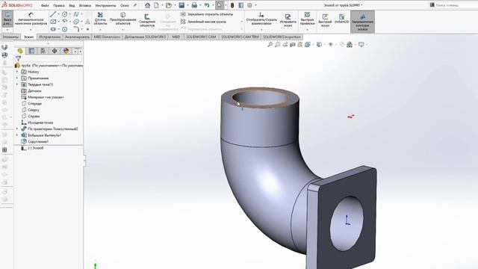Select the Slot sketch tool
This screenshot has width=478, height=269.
(53, 29)
